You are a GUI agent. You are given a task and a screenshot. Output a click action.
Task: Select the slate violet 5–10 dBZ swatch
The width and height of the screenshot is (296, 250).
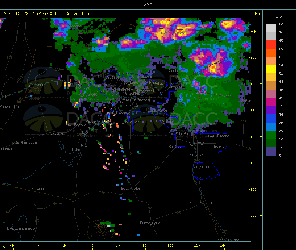click(271, 151)
